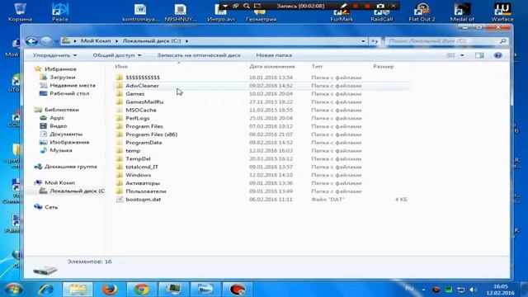Open the Музыка library
This screenshot has width=528, height=297.
(x=61, y=150)
